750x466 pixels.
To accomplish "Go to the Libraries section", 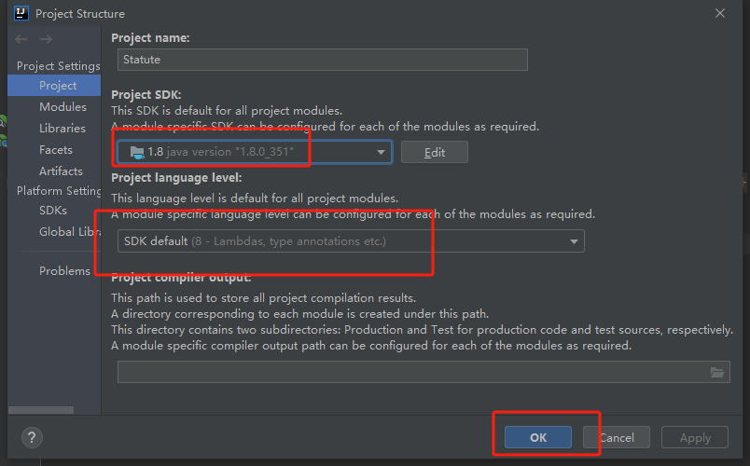I will [62, 128].
